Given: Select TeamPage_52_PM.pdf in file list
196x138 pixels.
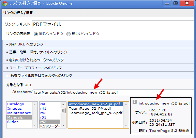Looking at the screenshot, I should pyautogui.click(x=90, y=108).
